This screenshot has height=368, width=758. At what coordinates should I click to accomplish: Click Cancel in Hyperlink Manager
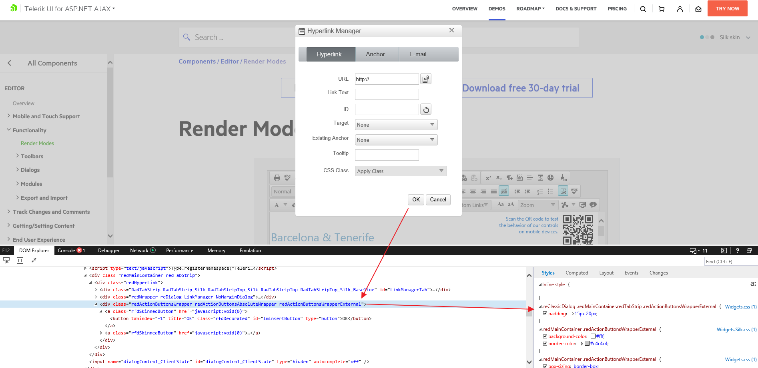point(438,200)
